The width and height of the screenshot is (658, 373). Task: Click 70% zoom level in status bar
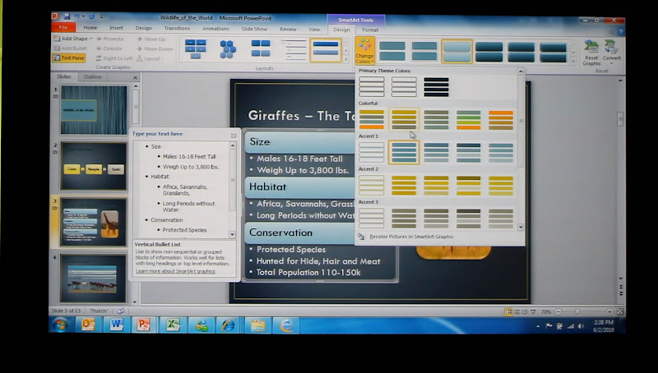tap(545, 312)
